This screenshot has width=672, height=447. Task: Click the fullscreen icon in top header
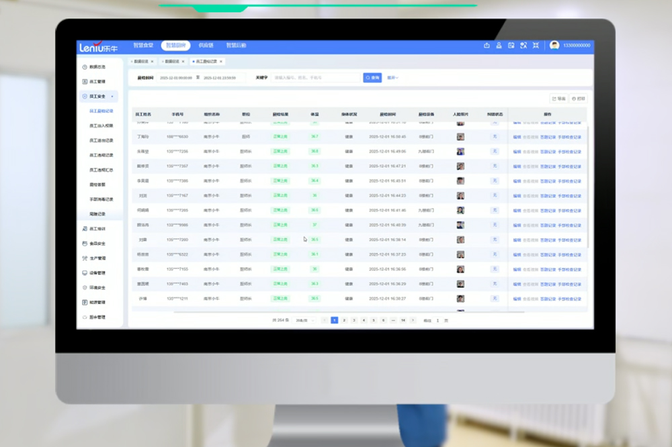click(536, 46)
